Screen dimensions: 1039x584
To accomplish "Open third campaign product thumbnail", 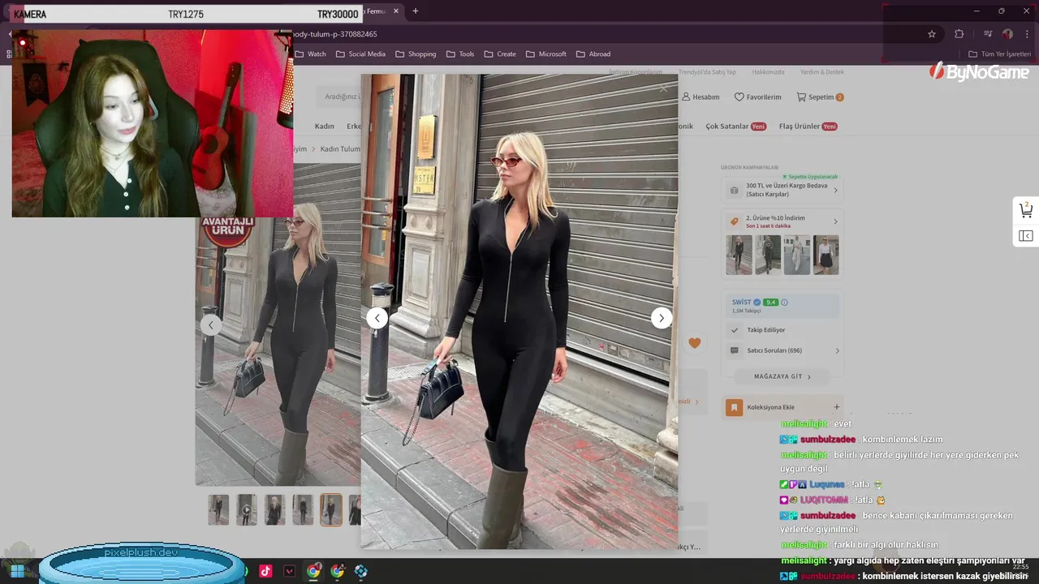I will pos(797,255).
